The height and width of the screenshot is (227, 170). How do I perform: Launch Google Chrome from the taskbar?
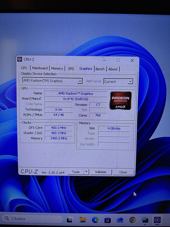pyautogui.click(x=132, y=220)
